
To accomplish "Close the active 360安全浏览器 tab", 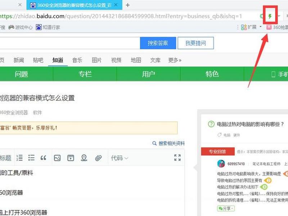I will (116, 5).
